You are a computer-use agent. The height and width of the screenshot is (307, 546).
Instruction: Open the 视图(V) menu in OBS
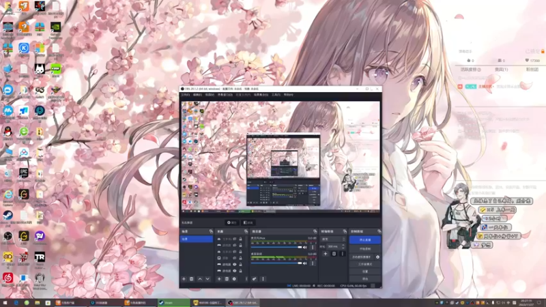tap(210, 95)
